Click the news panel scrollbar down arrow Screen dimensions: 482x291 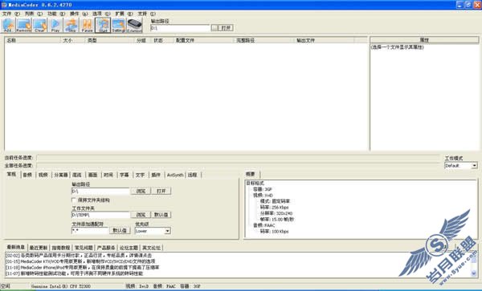(474, 273)
